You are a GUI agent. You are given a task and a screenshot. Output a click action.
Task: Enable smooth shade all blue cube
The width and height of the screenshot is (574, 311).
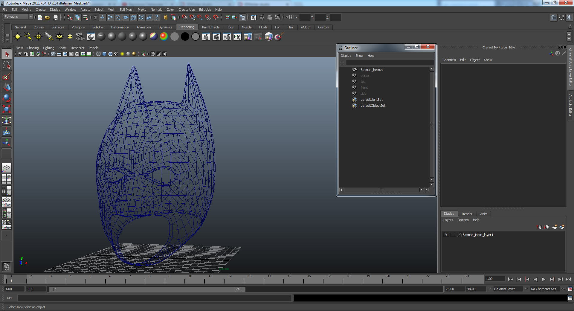[x=104, y=54]
